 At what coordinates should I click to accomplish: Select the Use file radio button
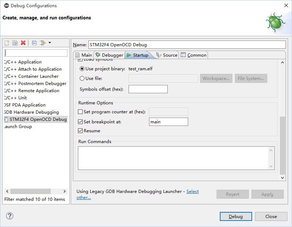click(82, 79)
